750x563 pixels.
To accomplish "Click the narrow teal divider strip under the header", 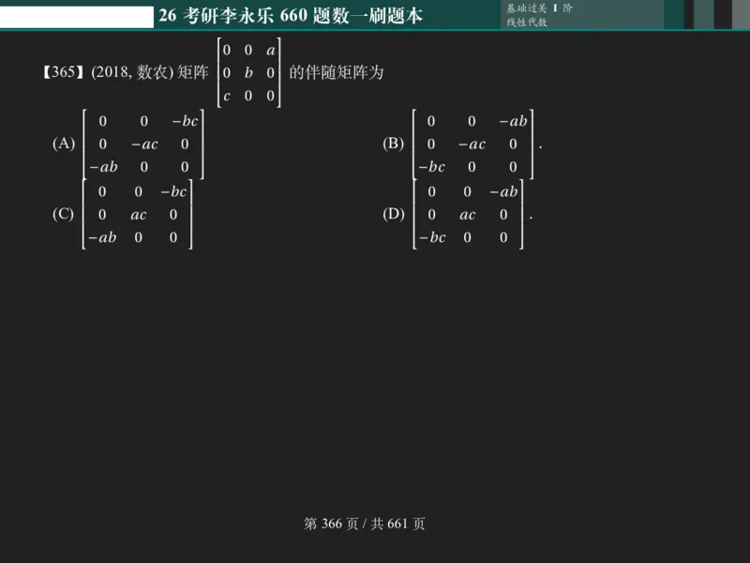I will [375, 29].
